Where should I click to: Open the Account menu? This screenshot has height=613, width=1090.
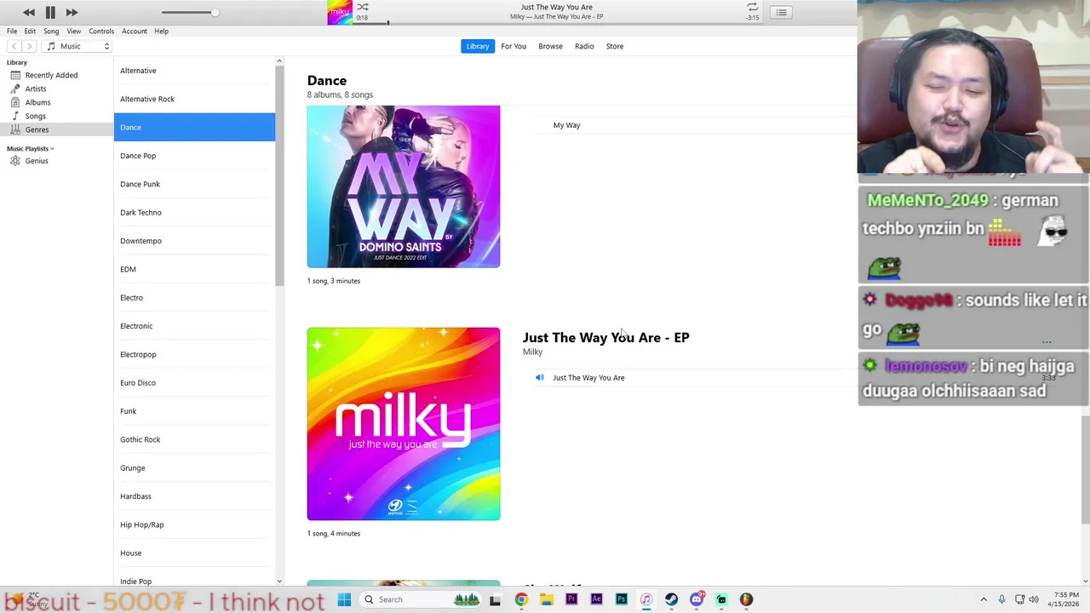135,31
